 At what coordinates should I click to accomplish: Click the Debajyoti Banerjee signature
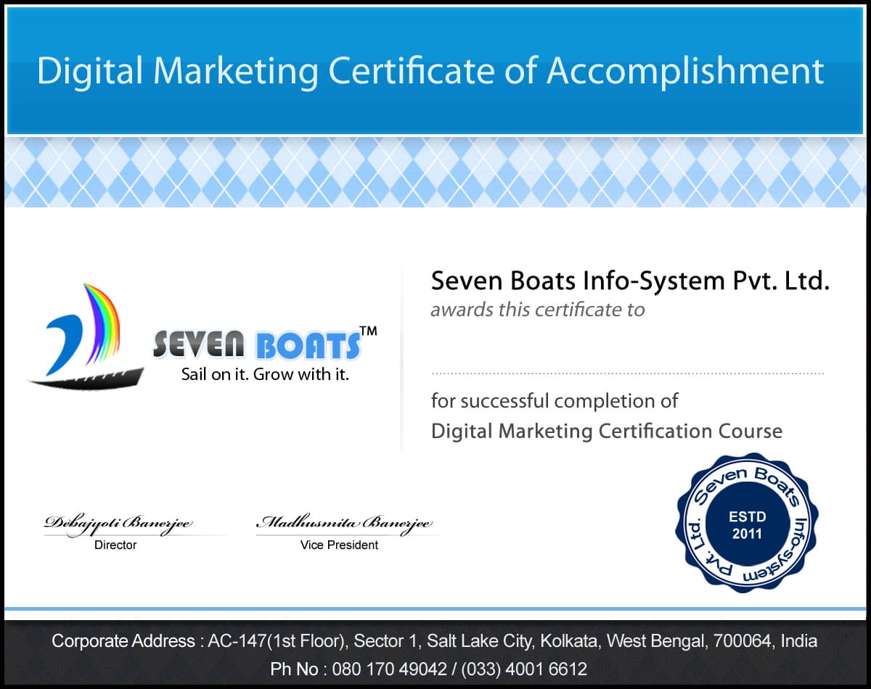118,523
